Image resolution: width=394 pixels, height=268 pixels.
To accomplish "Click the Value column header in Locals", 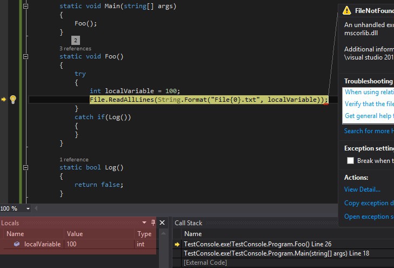I will pyautogui.click(x=75, y=234).
